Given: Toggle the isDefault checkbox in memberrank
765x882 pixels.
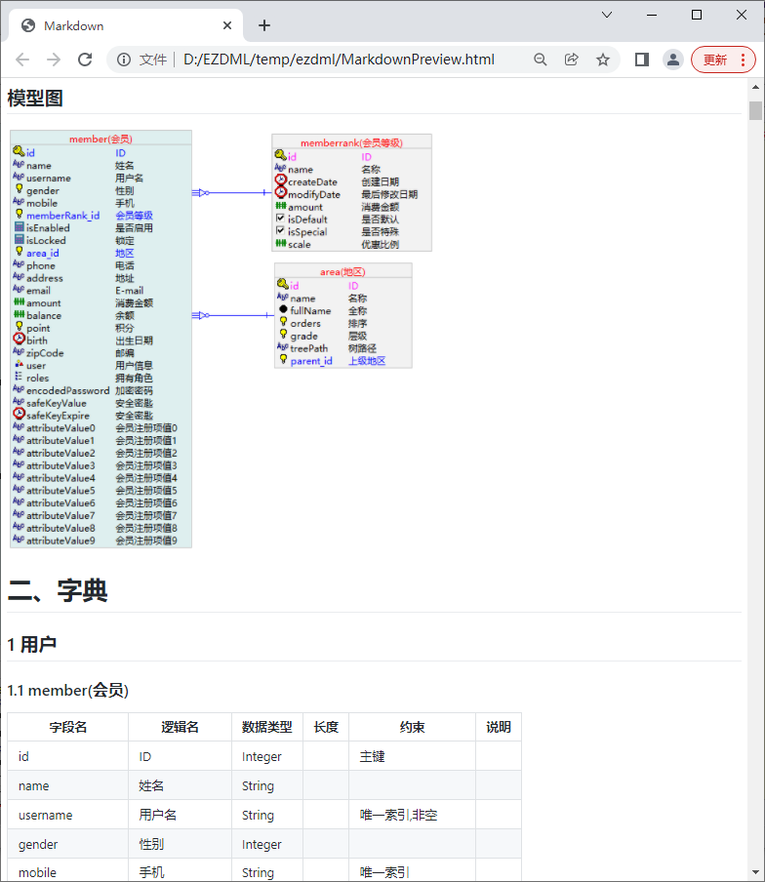Looking at the screenshot, I should click(281, 220).
